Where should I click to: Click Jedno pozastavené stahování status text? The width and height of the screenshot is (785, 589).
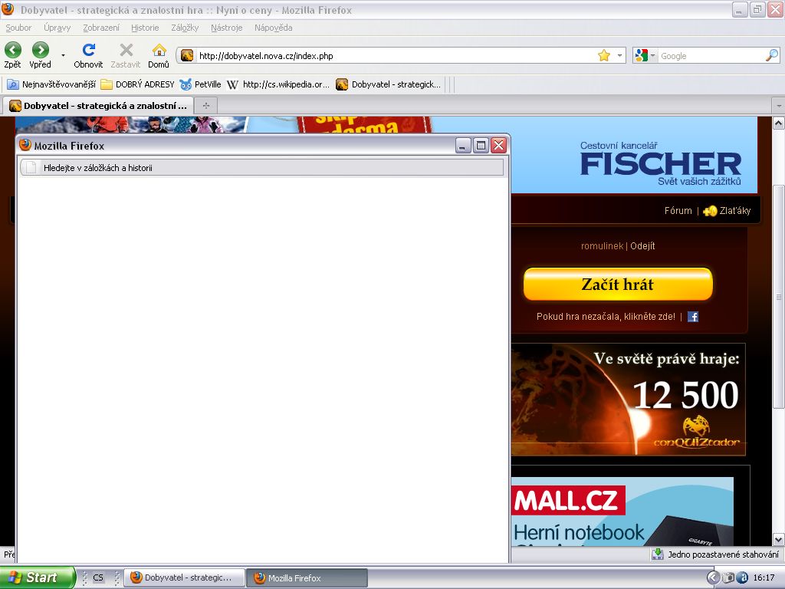tap(724, 554)
